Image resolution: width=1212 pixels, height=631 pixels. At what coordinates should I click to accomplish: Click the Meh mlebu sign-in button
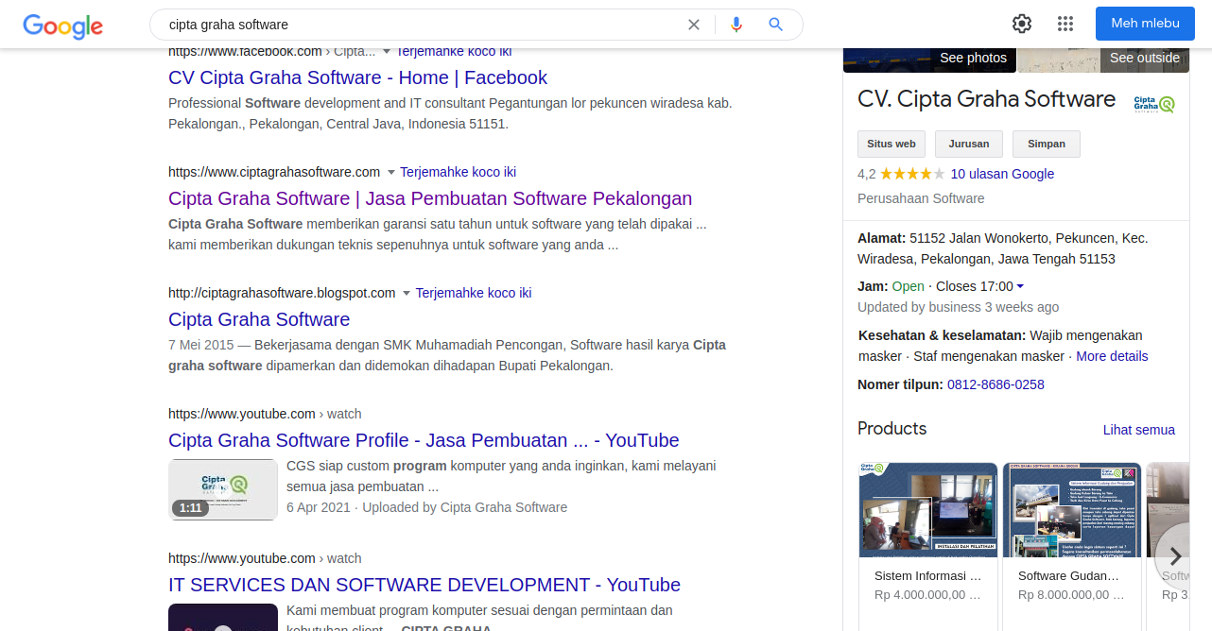(1145, 24)
